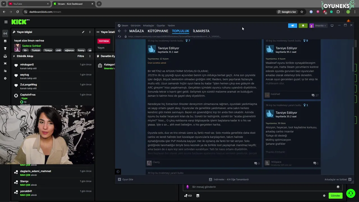Open Arkadaşlar ve Sohbet in Steam

click(x=338, y=180)
